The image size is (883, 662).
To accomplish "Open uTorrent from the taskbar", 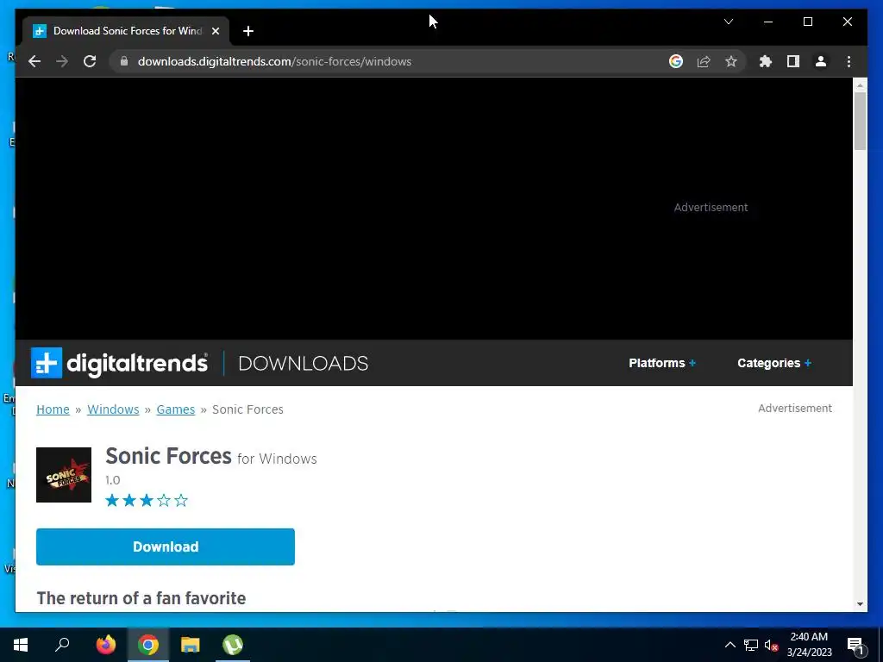I will coord(233,645).
